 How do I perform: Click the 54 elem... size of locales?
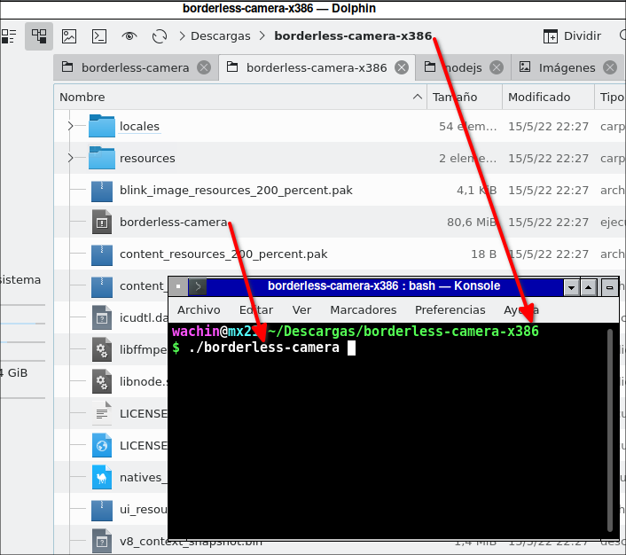click(468, 127)
